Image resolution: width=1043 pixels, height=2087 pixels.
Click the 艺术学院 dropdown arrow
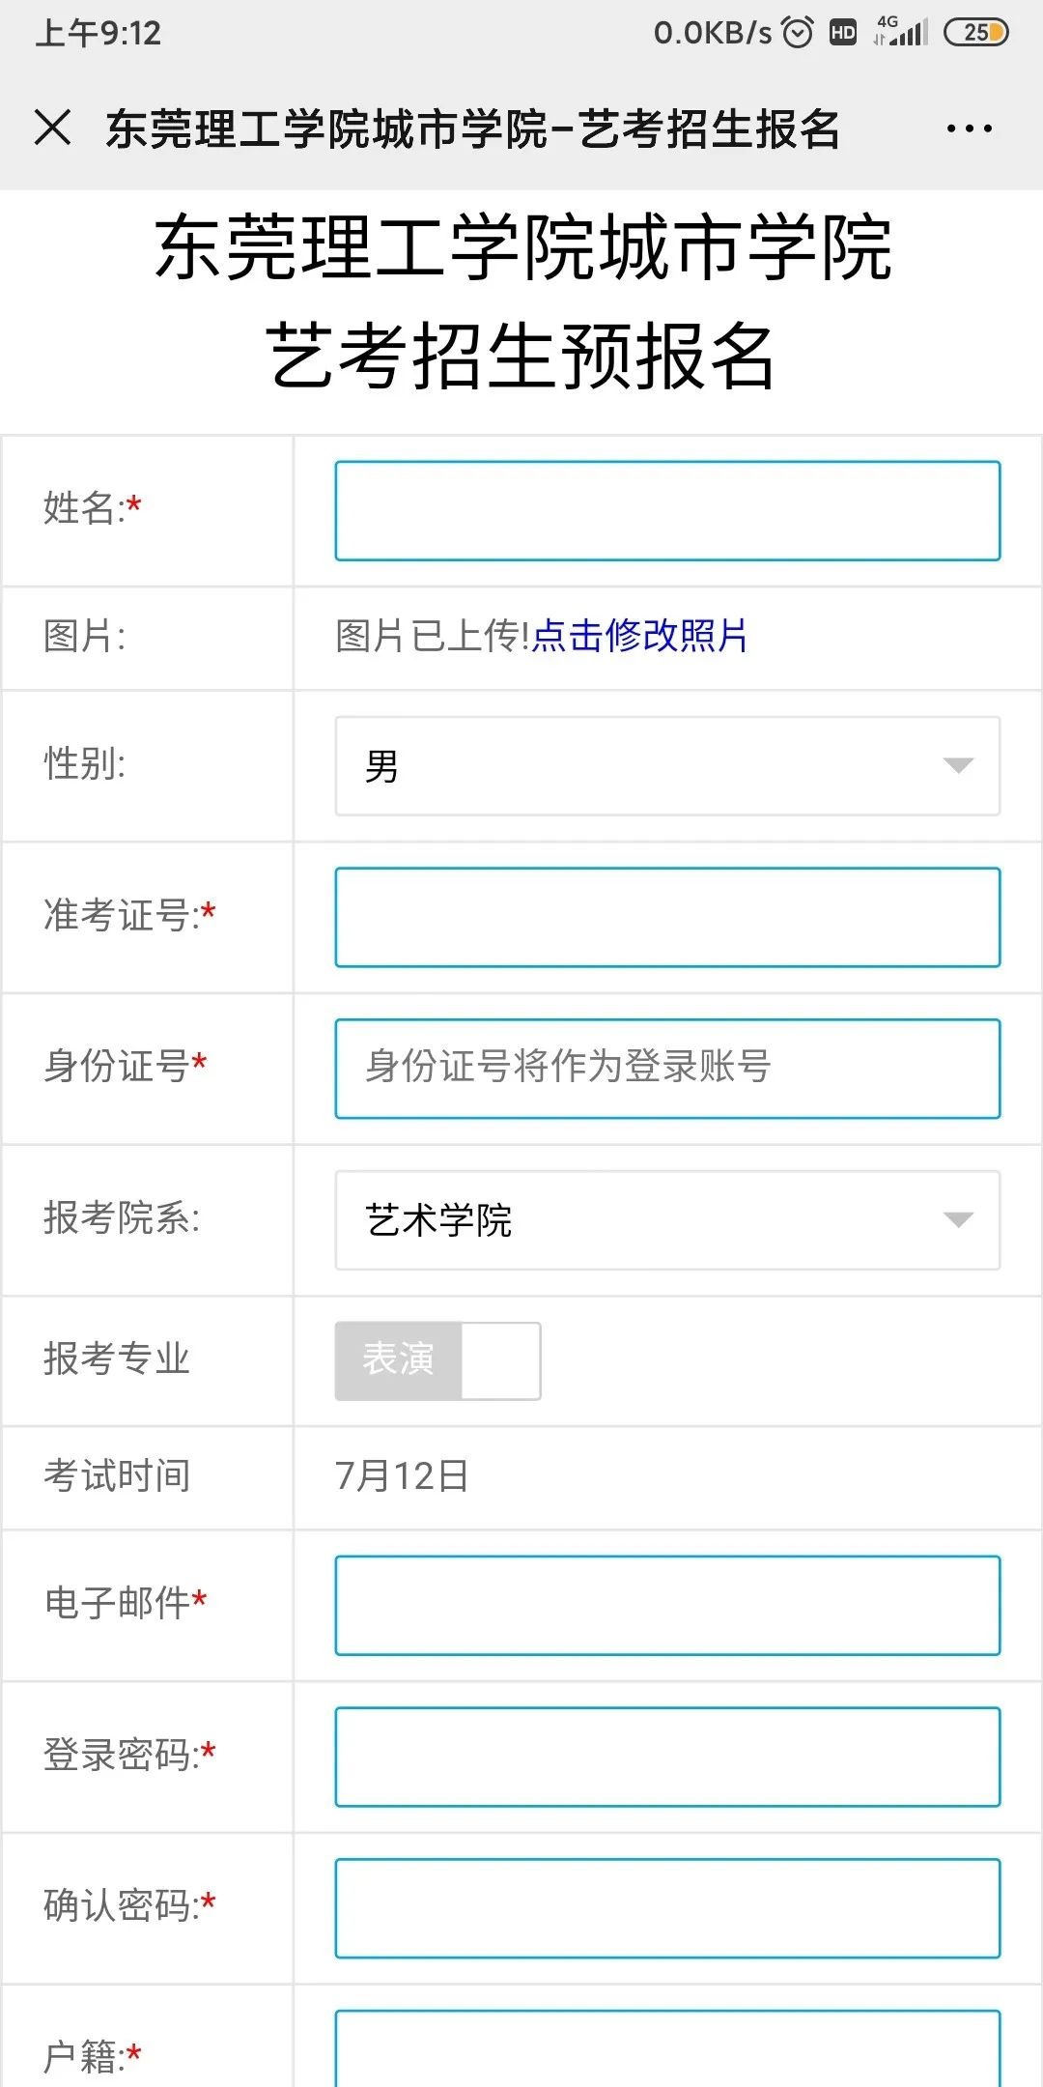click(958, 1220)
